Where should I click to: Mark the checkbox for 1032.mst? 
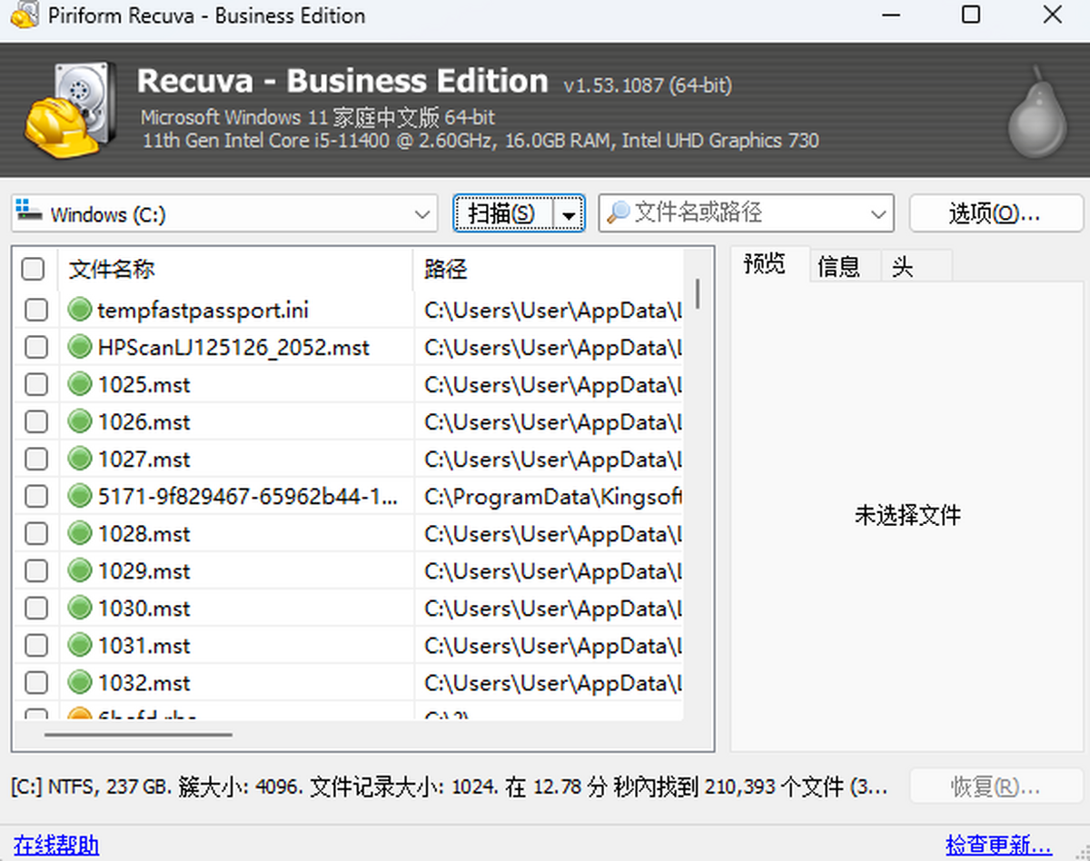click(x=35, y=683)
